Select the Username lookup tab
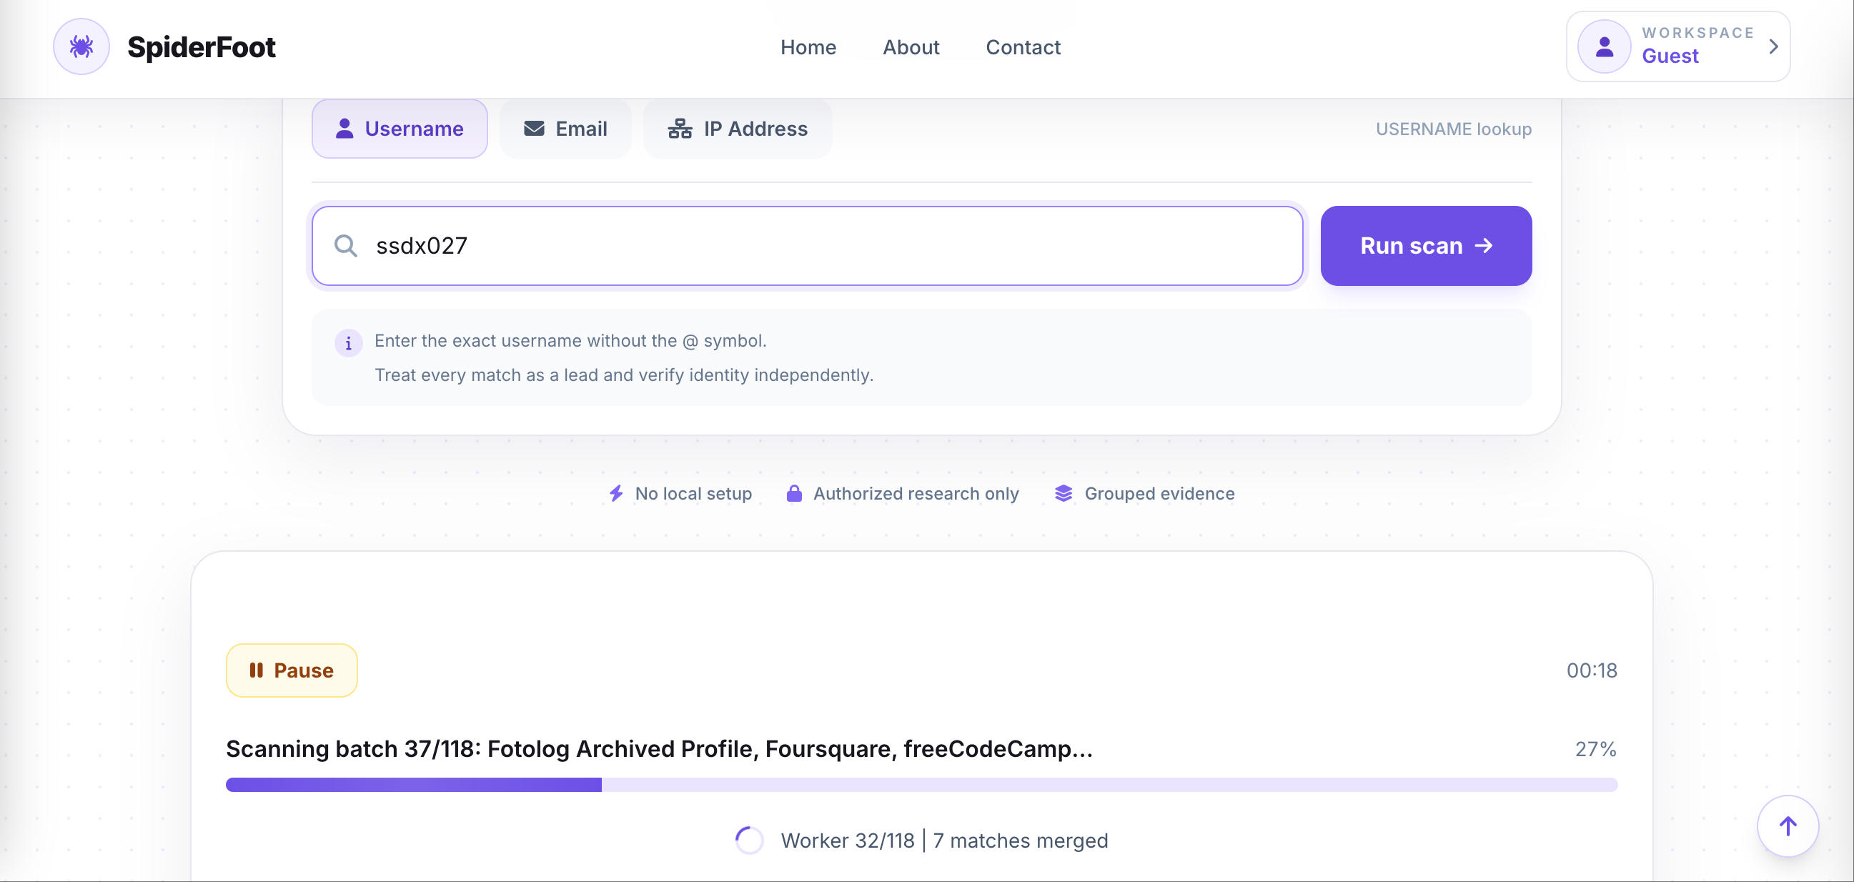 tap(400, 129)
